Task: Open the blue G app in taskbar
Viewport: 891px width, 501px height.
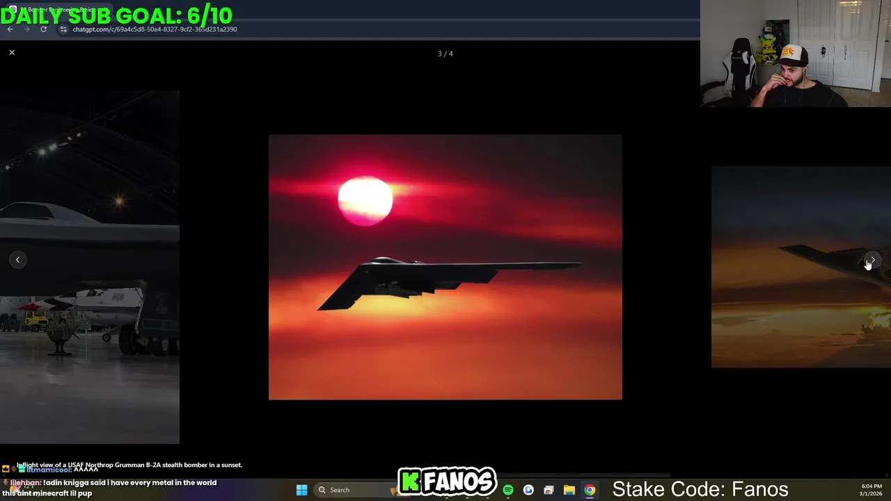Action: click(528, 490)
